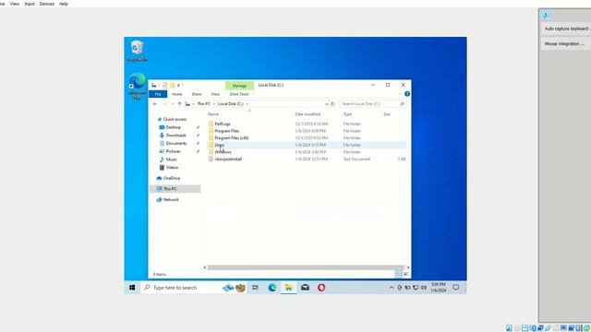Select OneDrive in the navigation pane
The image size is (591, 332).
(172, 178)
